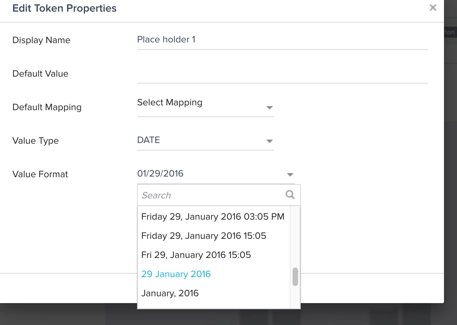Image resolution: width=457 pixels, height=325 pixels.
Task: Open the Value Type DATE dropdown
Action: [206, 140]
